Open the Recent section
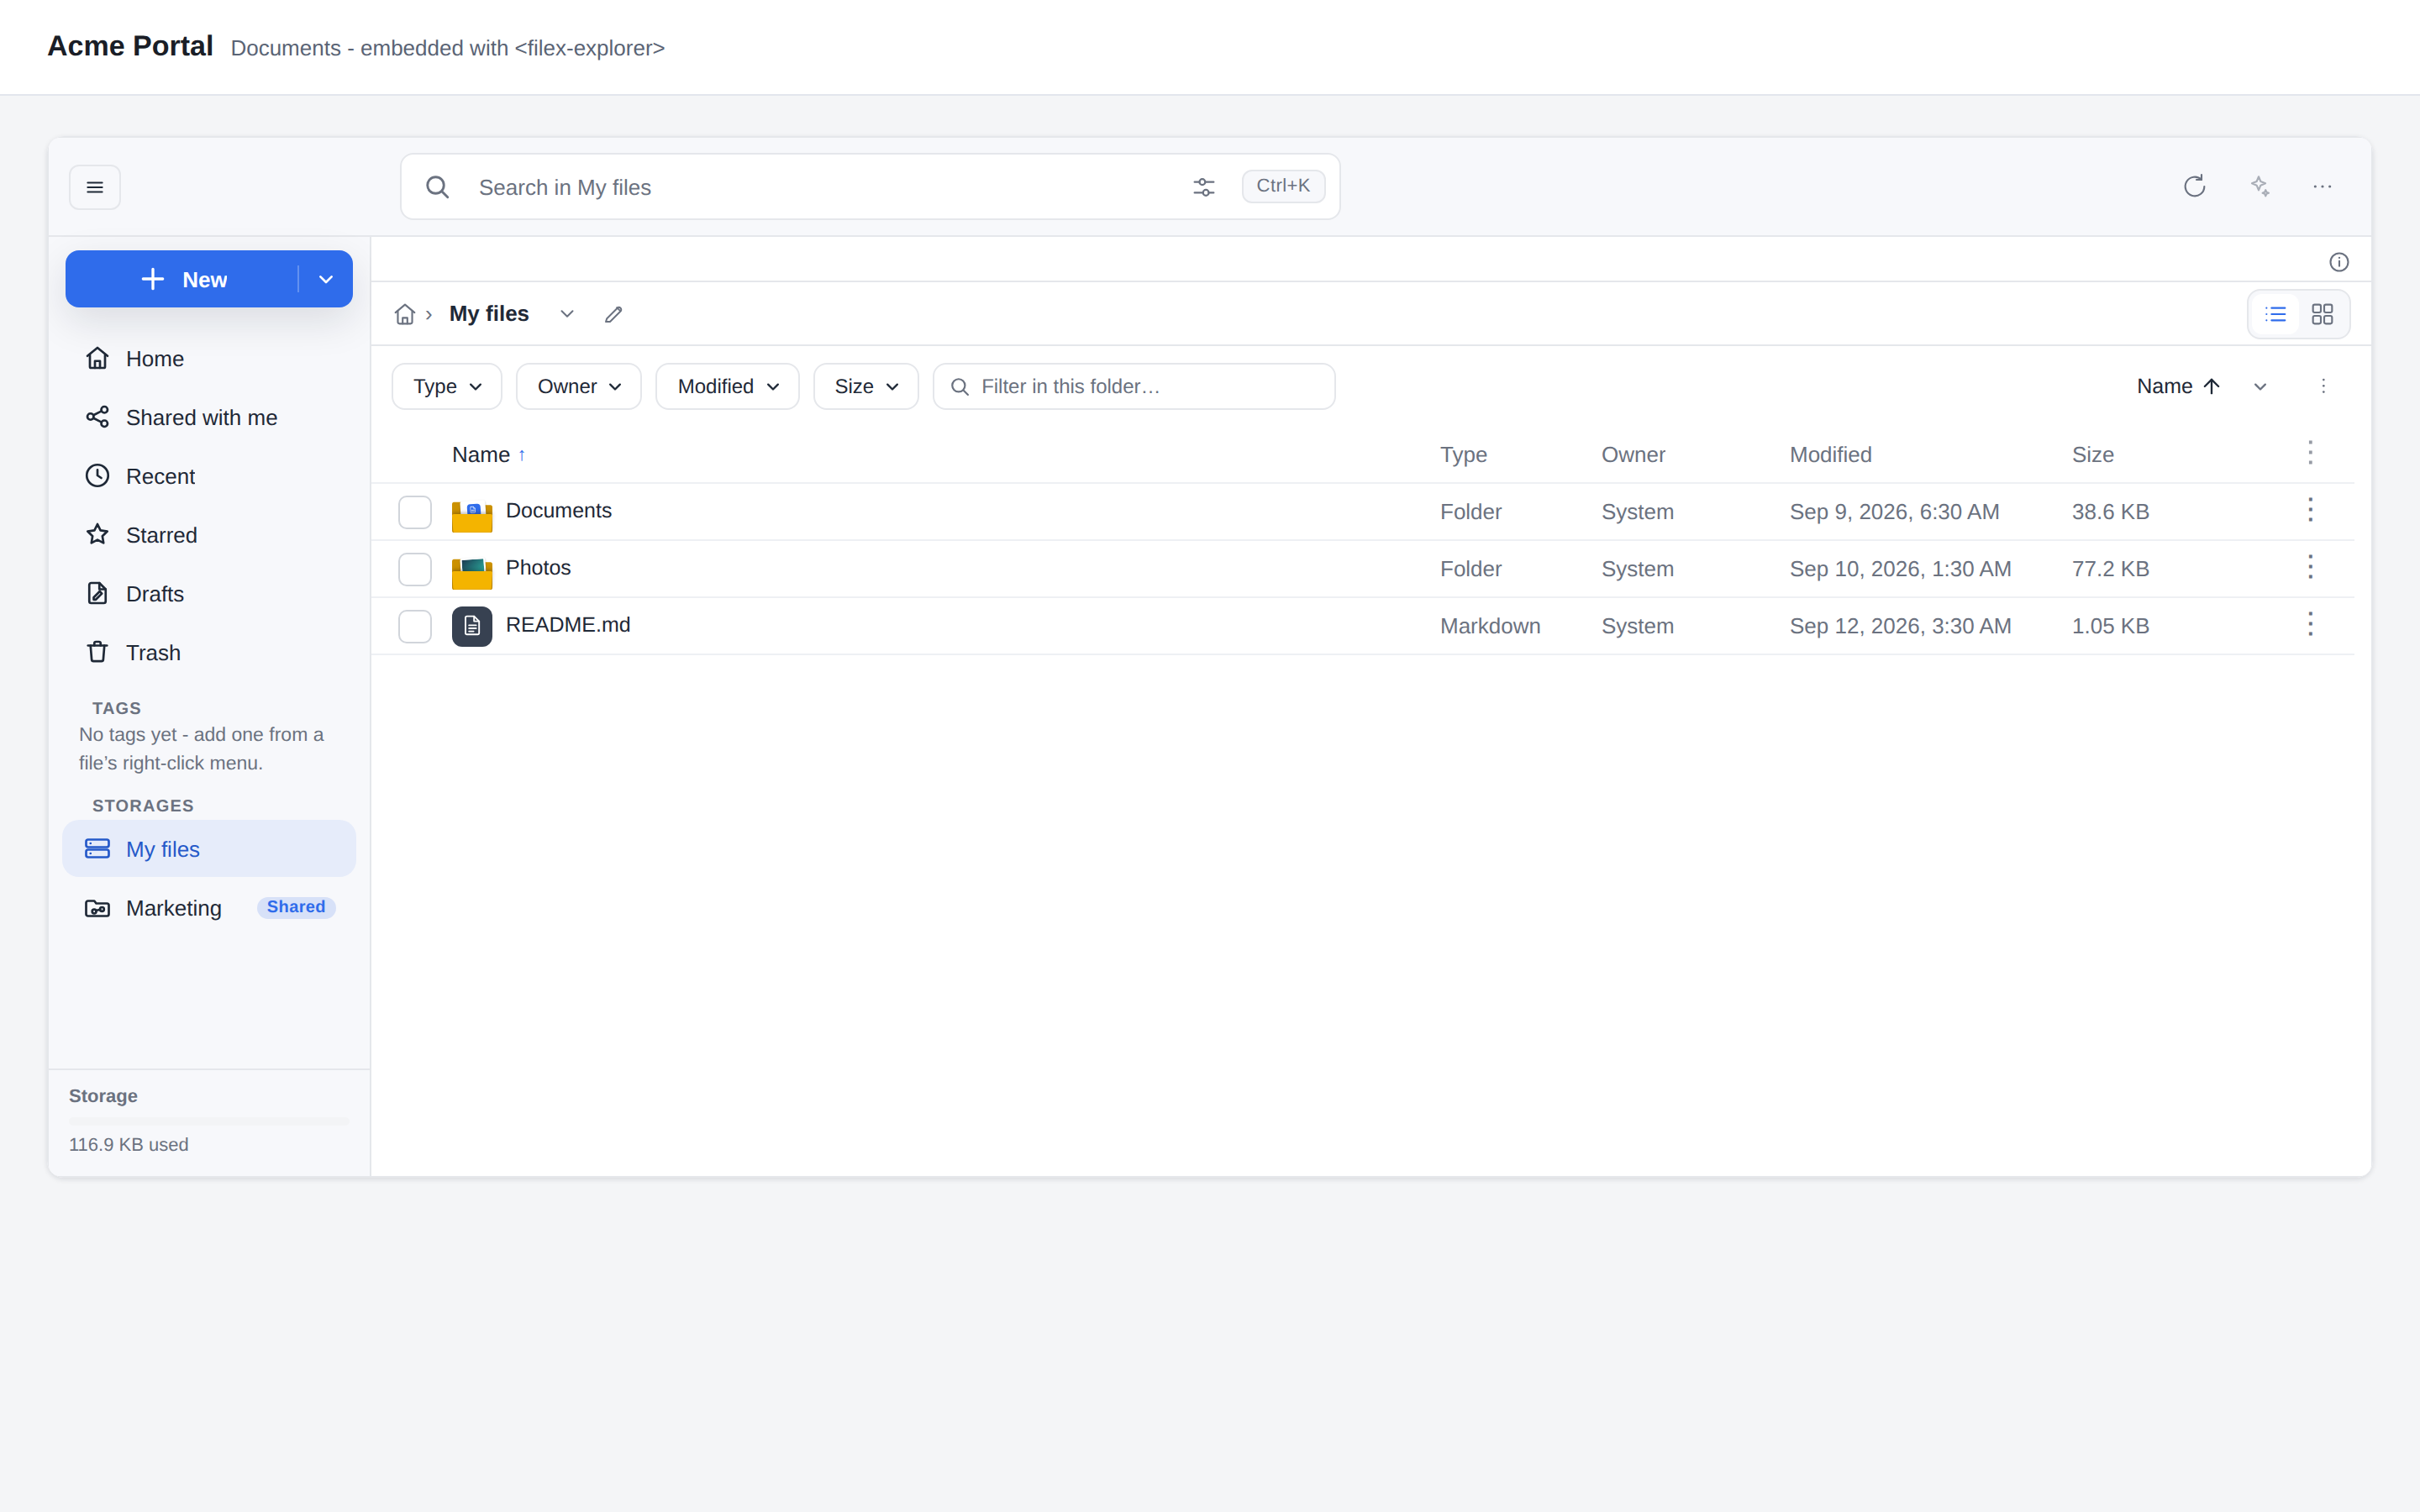The image size is (2420, 1512). [x=209, y=476]
